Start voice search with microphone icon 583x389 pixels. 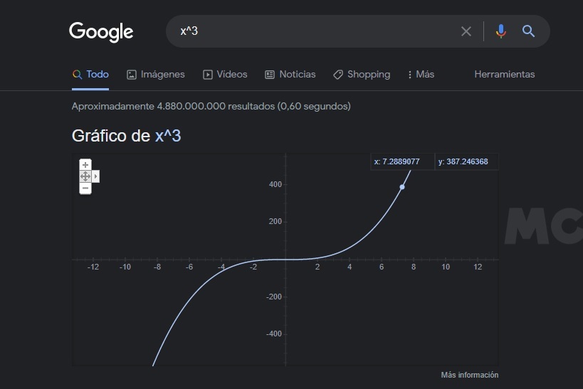(501, 31)
